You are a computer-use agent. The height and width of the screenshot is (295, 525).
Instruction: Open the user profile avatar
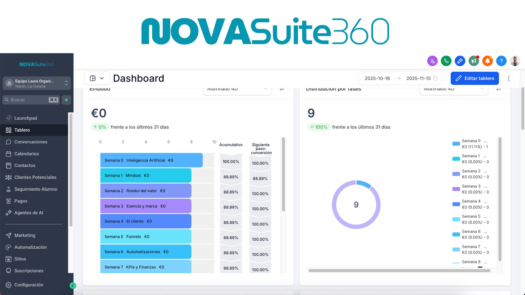515,61
